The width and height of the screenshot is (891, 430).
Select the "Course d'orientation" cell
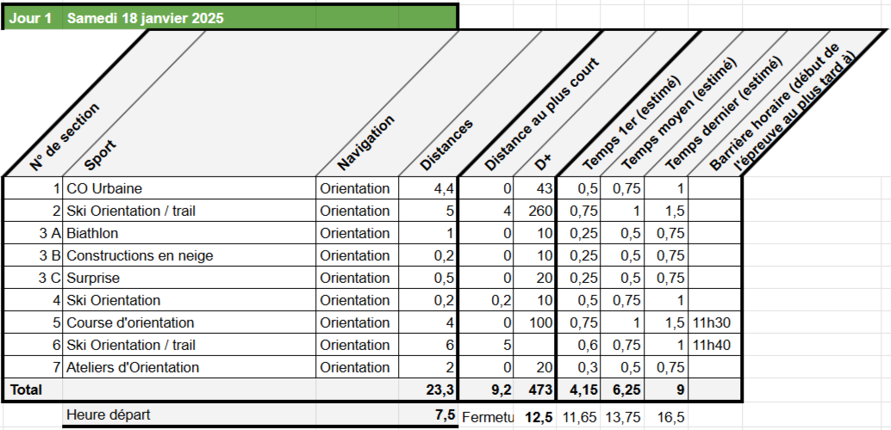point(130,322)
